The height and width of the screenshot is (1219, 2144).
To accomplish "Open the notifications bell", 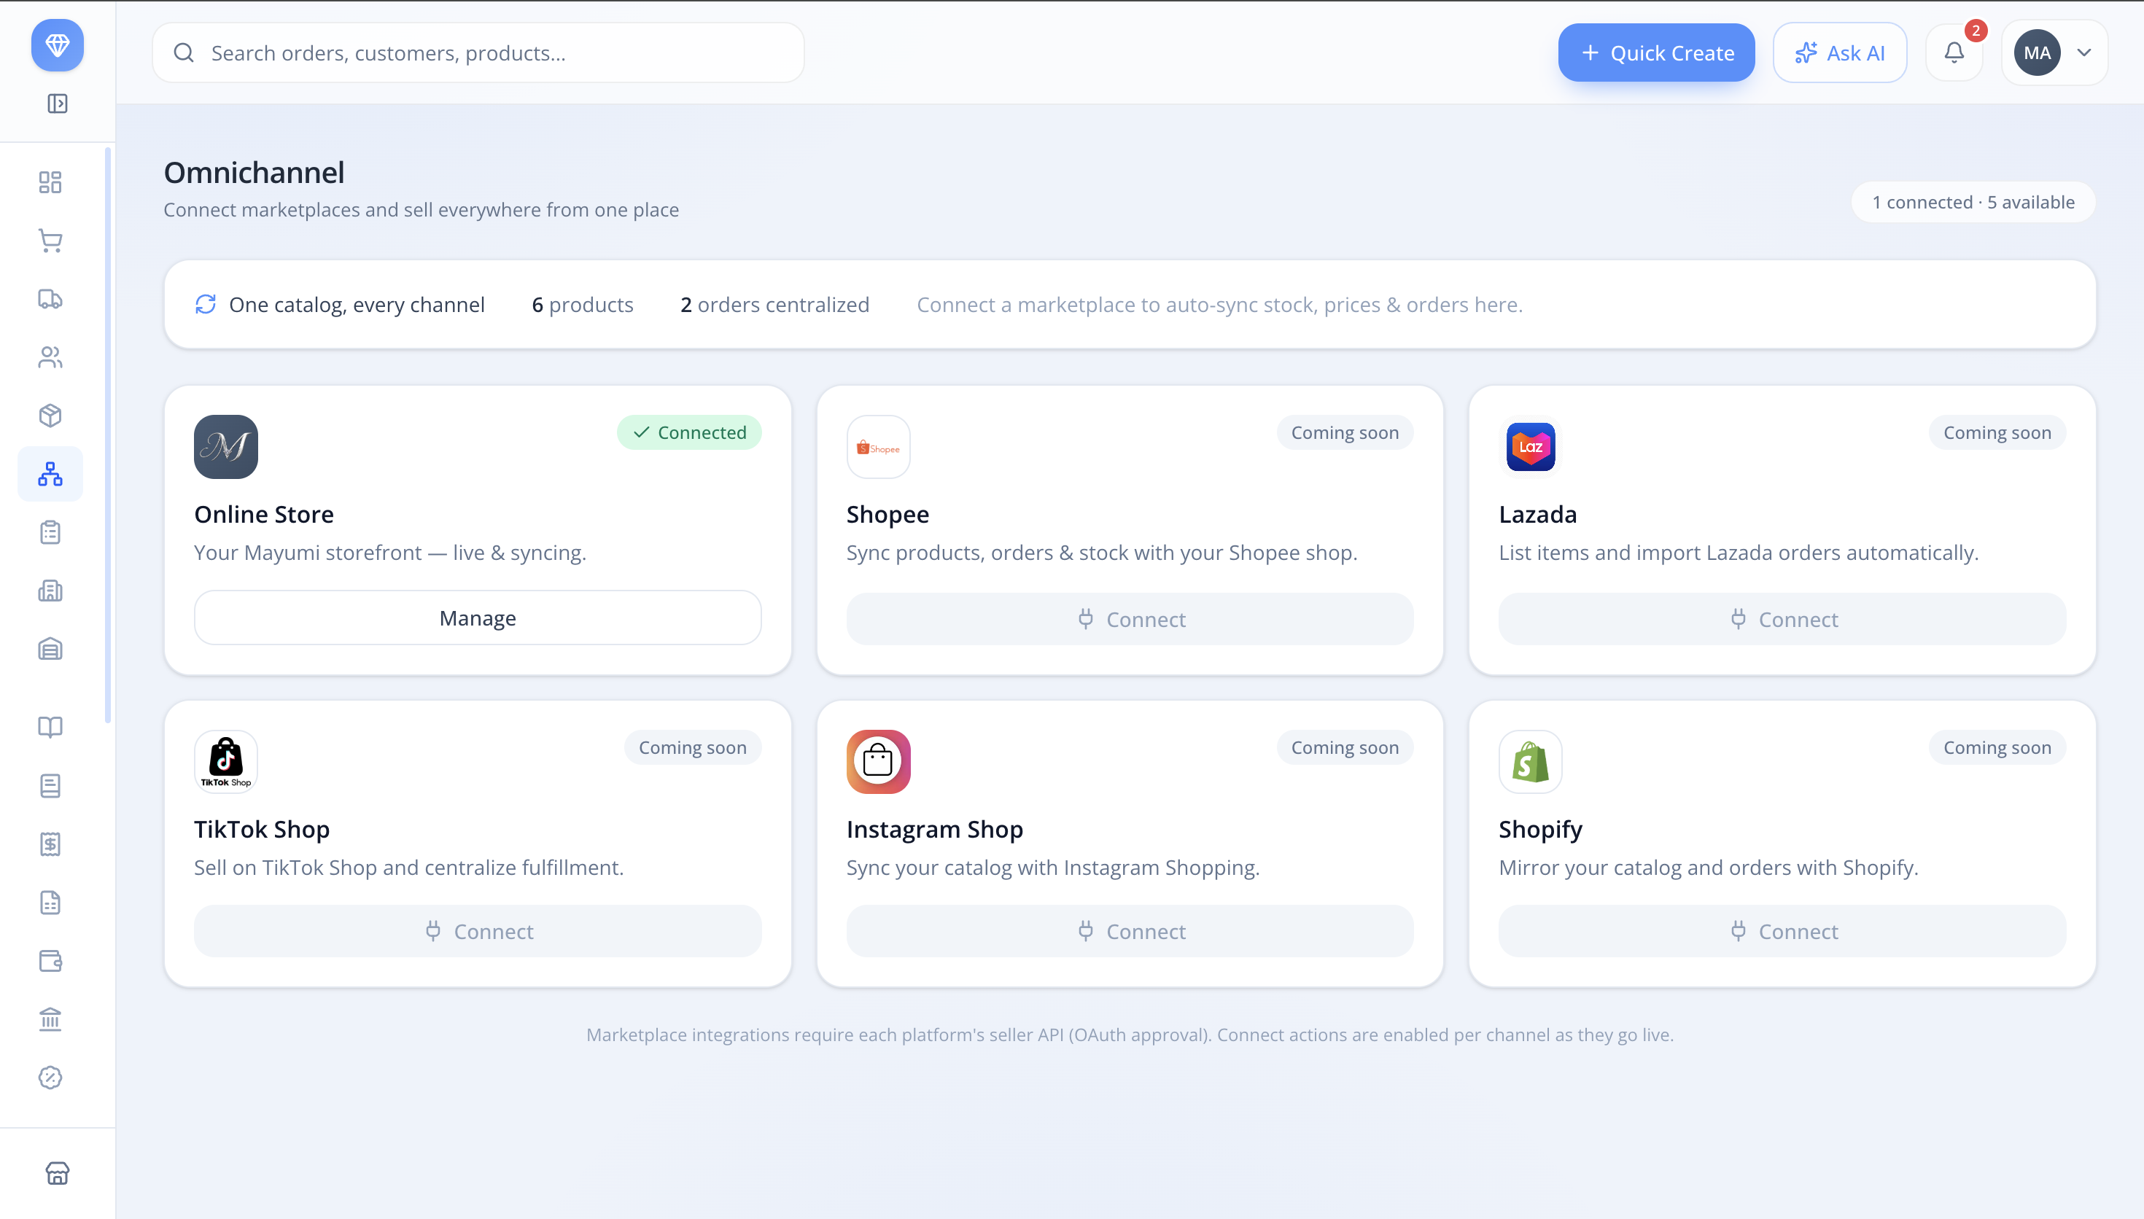I will coord(1954,52).
